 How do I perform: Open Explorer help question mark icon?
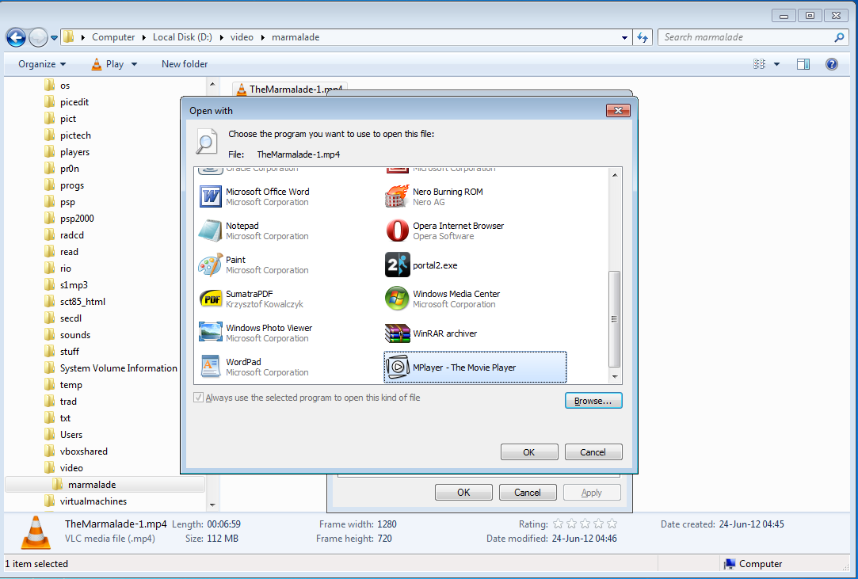[x=832, y=64]
